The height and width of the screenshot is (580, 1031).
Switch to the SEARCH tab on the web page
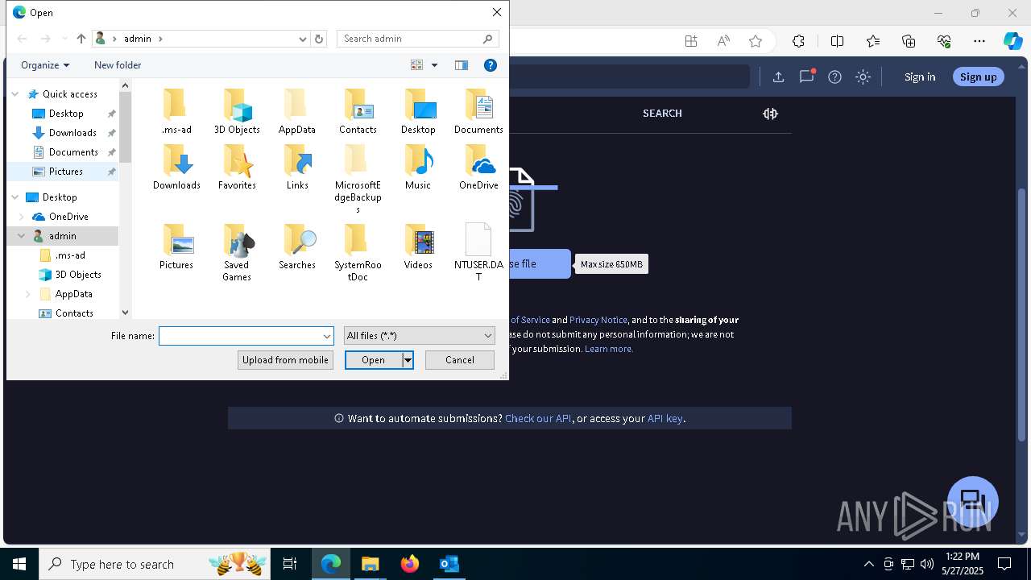click(662, 114)
